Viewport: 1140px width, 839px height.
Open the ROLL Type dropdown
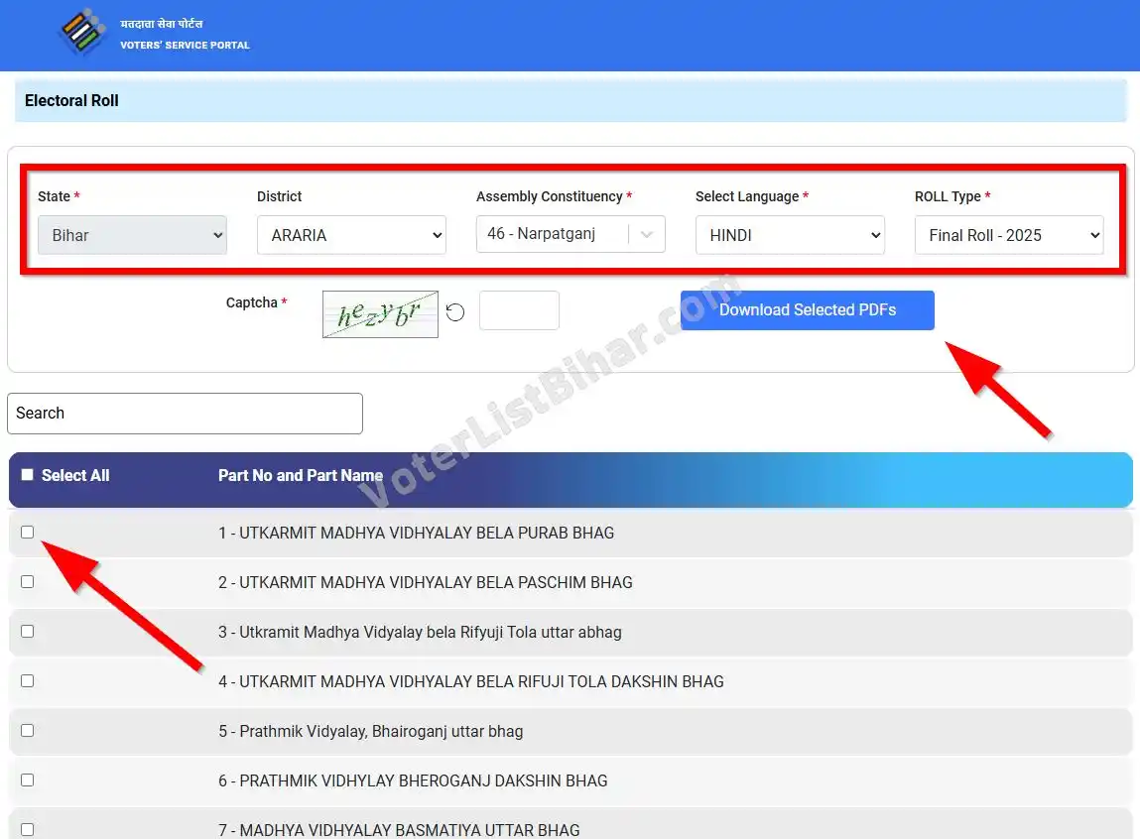click(x=1008, y=235)
